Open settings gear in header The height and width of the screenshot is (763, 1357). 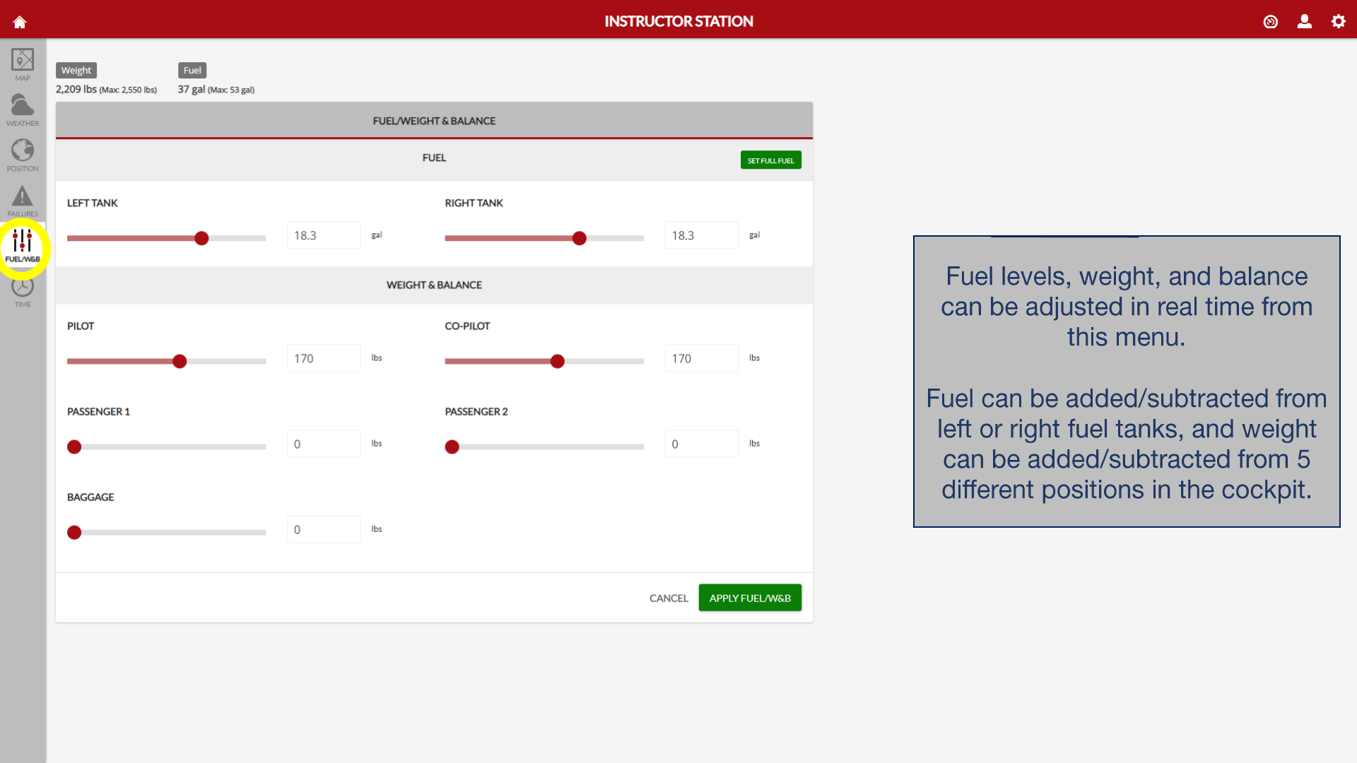point(1338,22)
